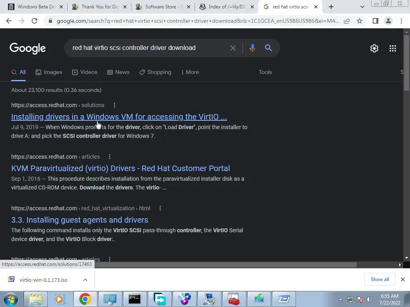Open a new browser tab
410x307 pixels.
[x=331, y=7]
